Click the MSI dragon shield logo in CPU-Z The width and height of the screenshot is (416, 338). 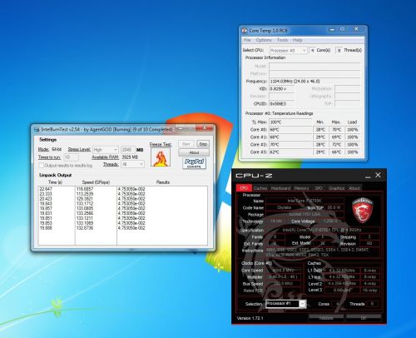click(362, 210)
